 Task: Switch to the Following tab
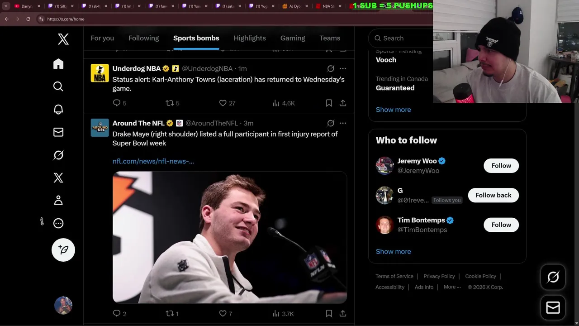point(144,38)
